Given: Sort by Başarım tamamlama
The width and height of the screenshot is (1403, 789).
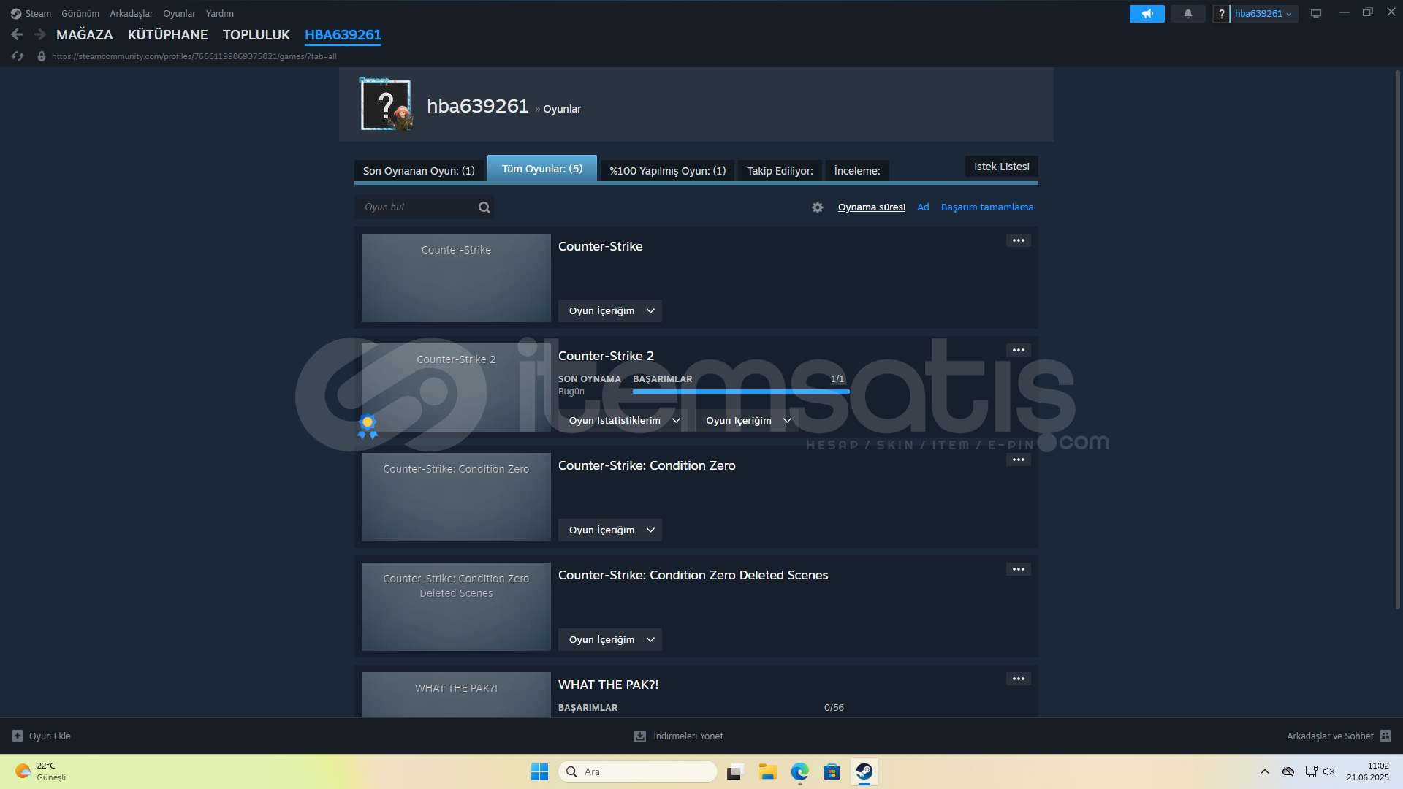Looking at the screenshot, I should pyautogui.click(x=987, y=207).
